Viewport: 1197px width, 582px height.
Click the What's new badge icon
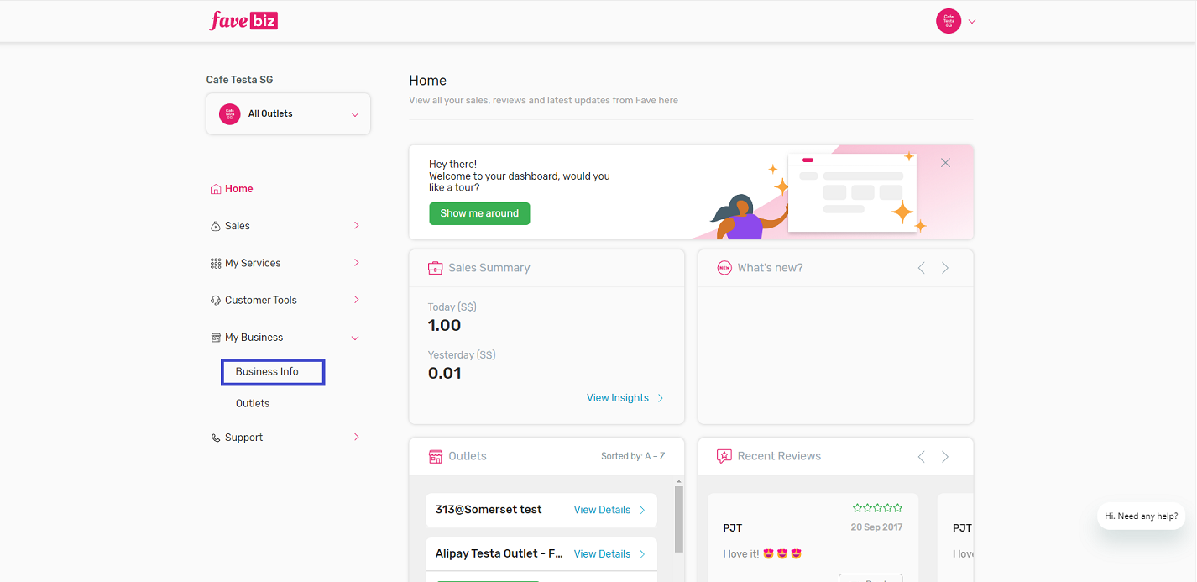[724, 268]
